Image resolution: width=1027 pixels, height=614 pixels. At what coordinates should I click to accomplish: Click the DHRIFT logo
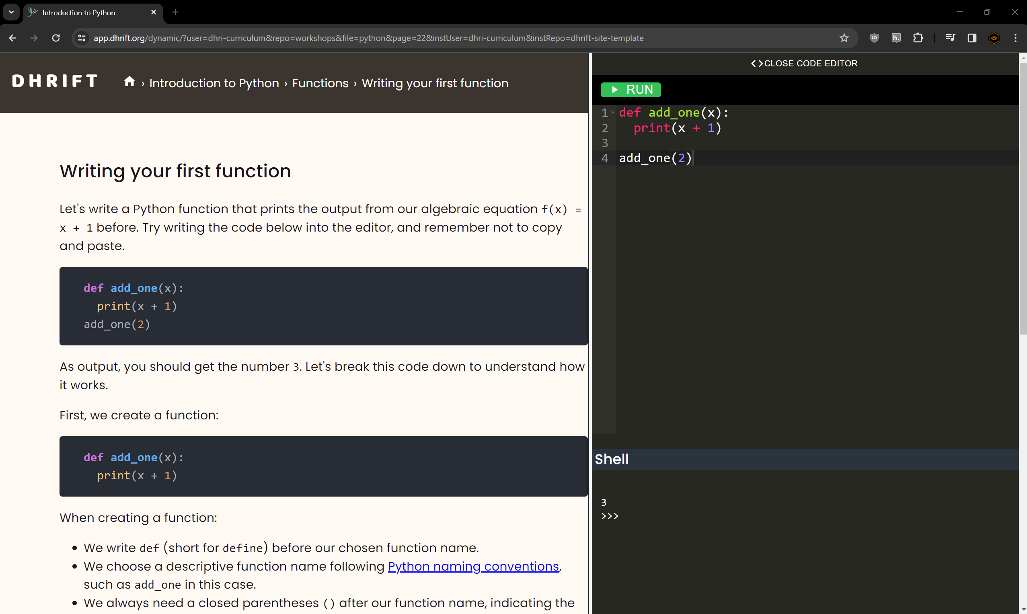coord(55,81)
